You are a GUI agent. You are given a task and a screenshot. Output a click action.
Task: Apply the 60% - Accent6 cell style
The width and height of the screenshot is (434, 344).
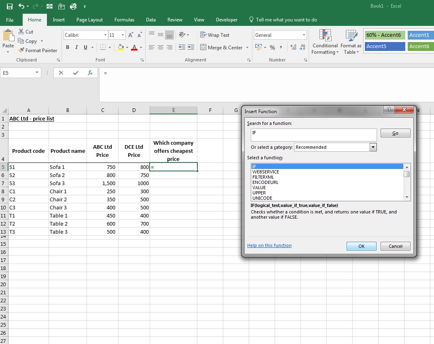385,35
